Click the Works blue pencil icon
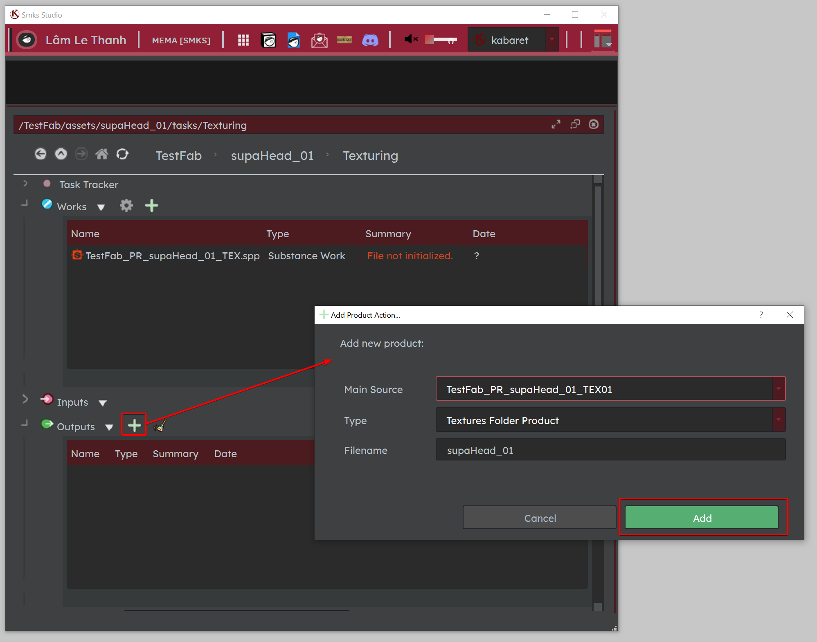Viewport: 817px width, 642px height. point(47,204)
